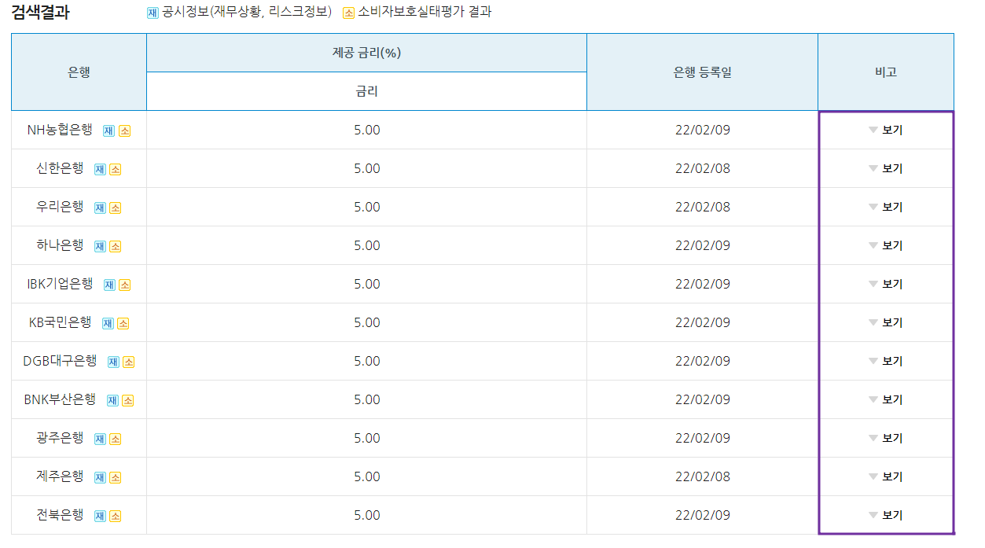Click the 5.00 rate for 하나은행
The width and height of the screenshot is (985, 548).
point(367,245)
